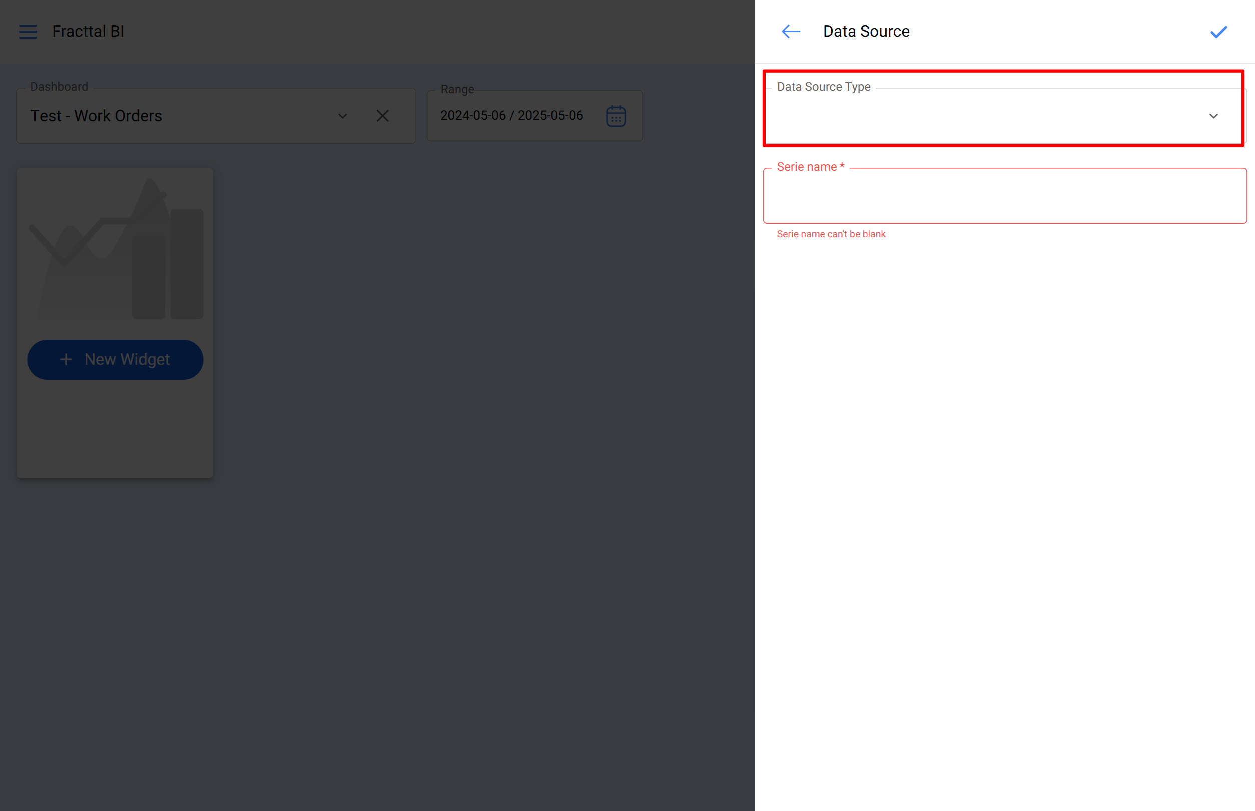Viewport: 1255px width, 811px height.
Task: Click the plus icon on the New Widget button
Action: [x=66, y=359]
